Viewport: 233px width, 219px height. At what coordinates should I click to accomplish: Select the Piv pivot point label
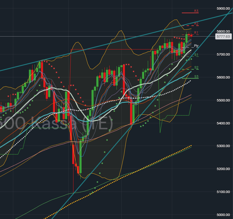196,46
